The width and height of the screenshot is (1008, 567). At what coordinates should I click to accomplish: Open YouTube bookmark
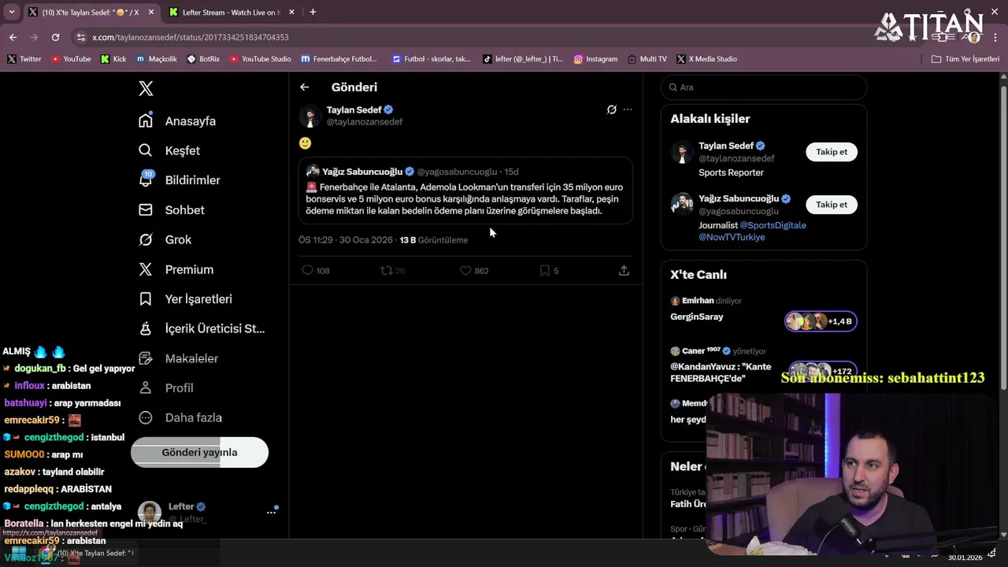pos(70,59)
